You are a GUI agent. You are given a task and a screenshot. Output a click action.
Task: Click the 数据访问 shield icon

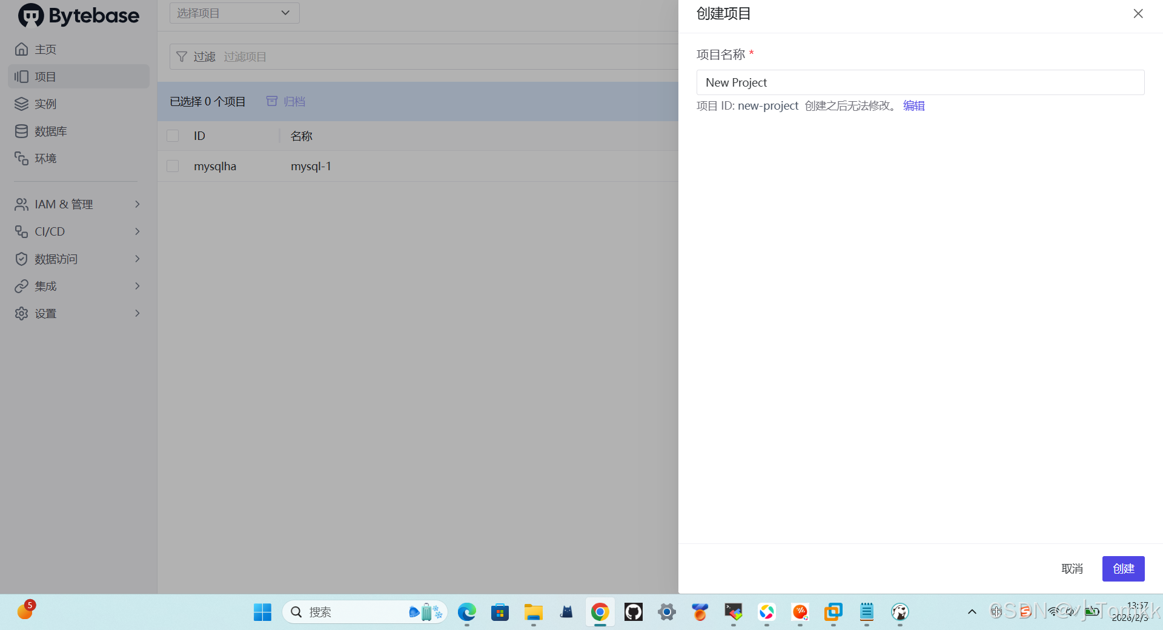pyautogui.click(x=22, y=259)
